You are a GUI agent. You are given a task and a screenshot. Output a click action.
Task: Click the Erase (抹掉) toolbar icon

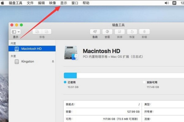click(119, 31)
